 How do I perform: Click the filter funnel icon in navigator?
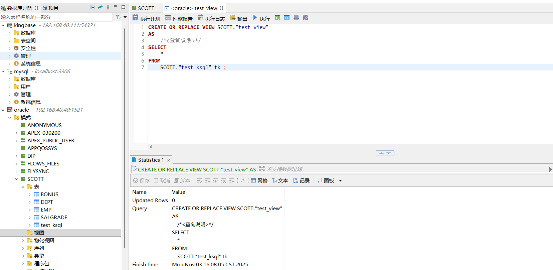118,17
